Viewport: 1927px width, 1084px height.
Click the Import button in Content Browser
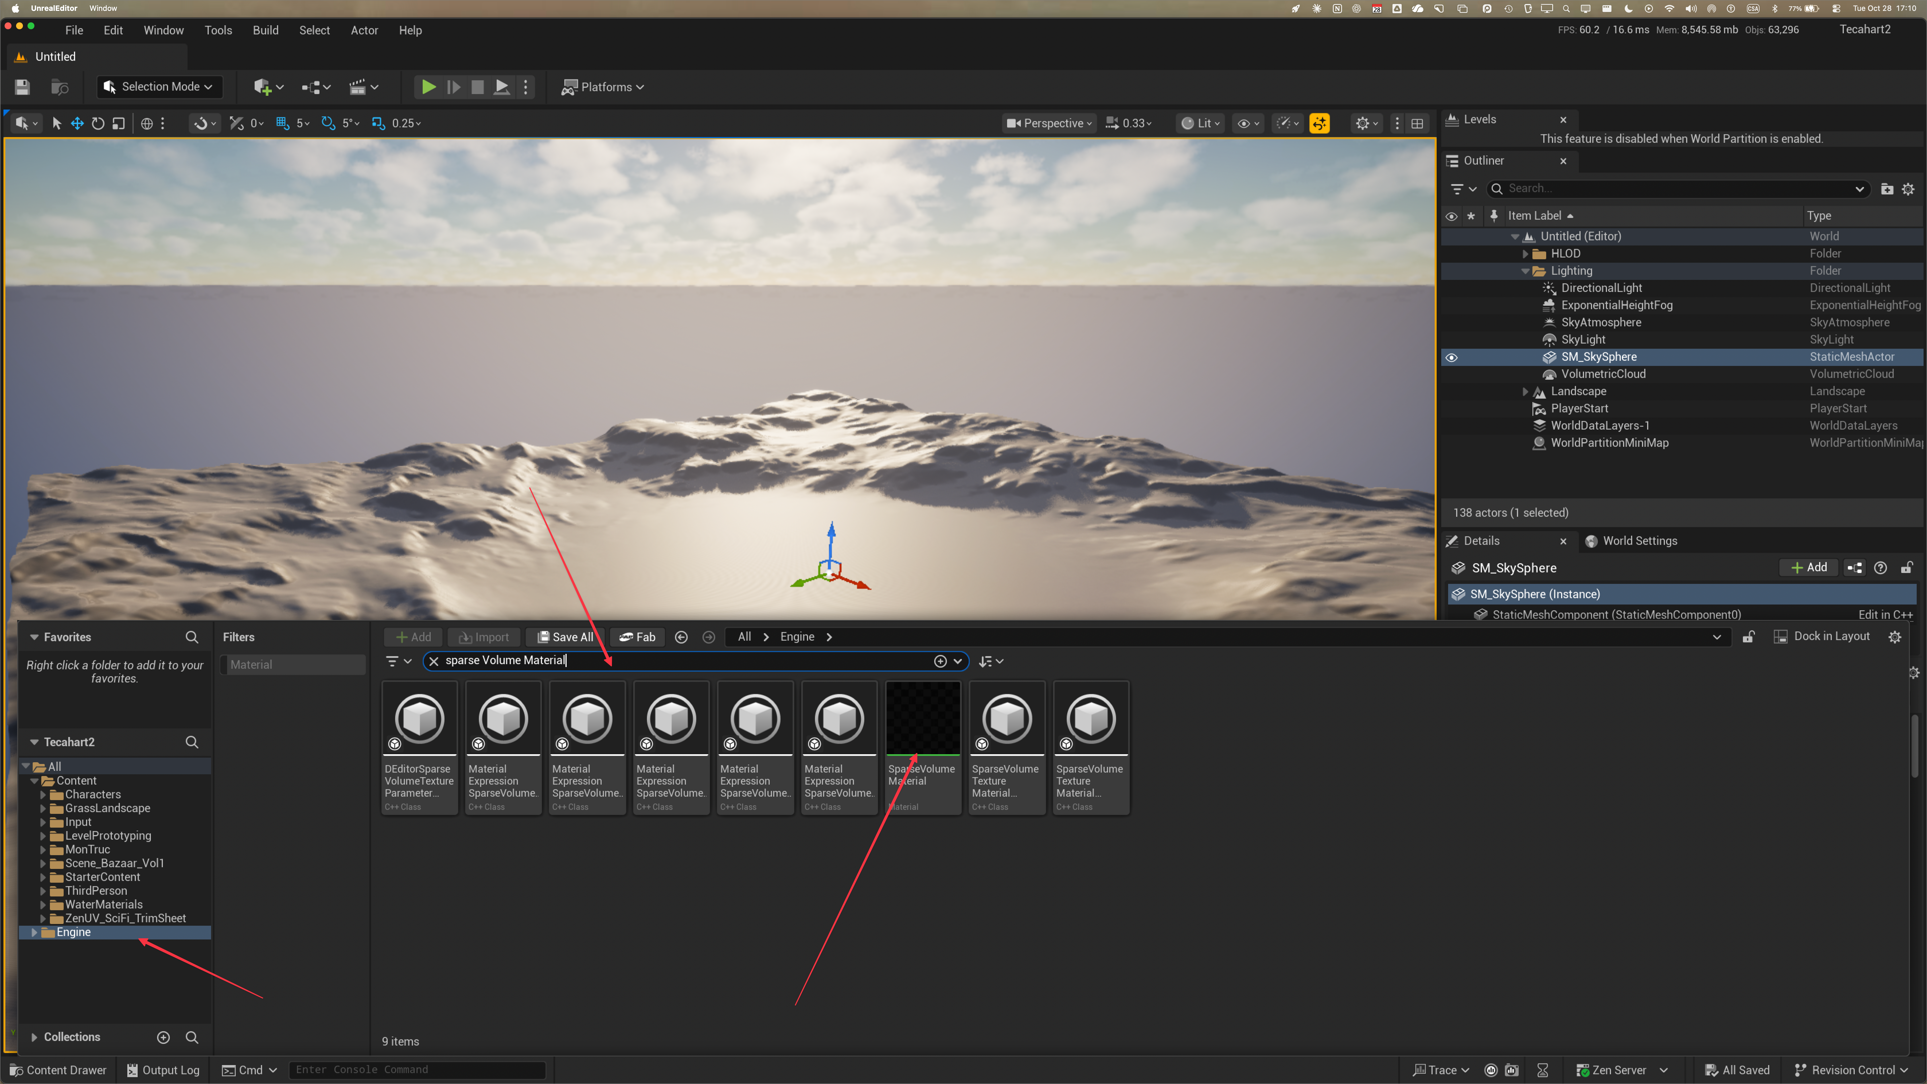(x=484, y=637)
